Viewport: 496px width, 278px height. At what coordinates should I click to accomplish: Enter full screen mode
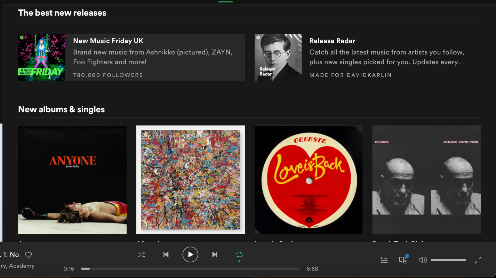[x=478, y=260]
